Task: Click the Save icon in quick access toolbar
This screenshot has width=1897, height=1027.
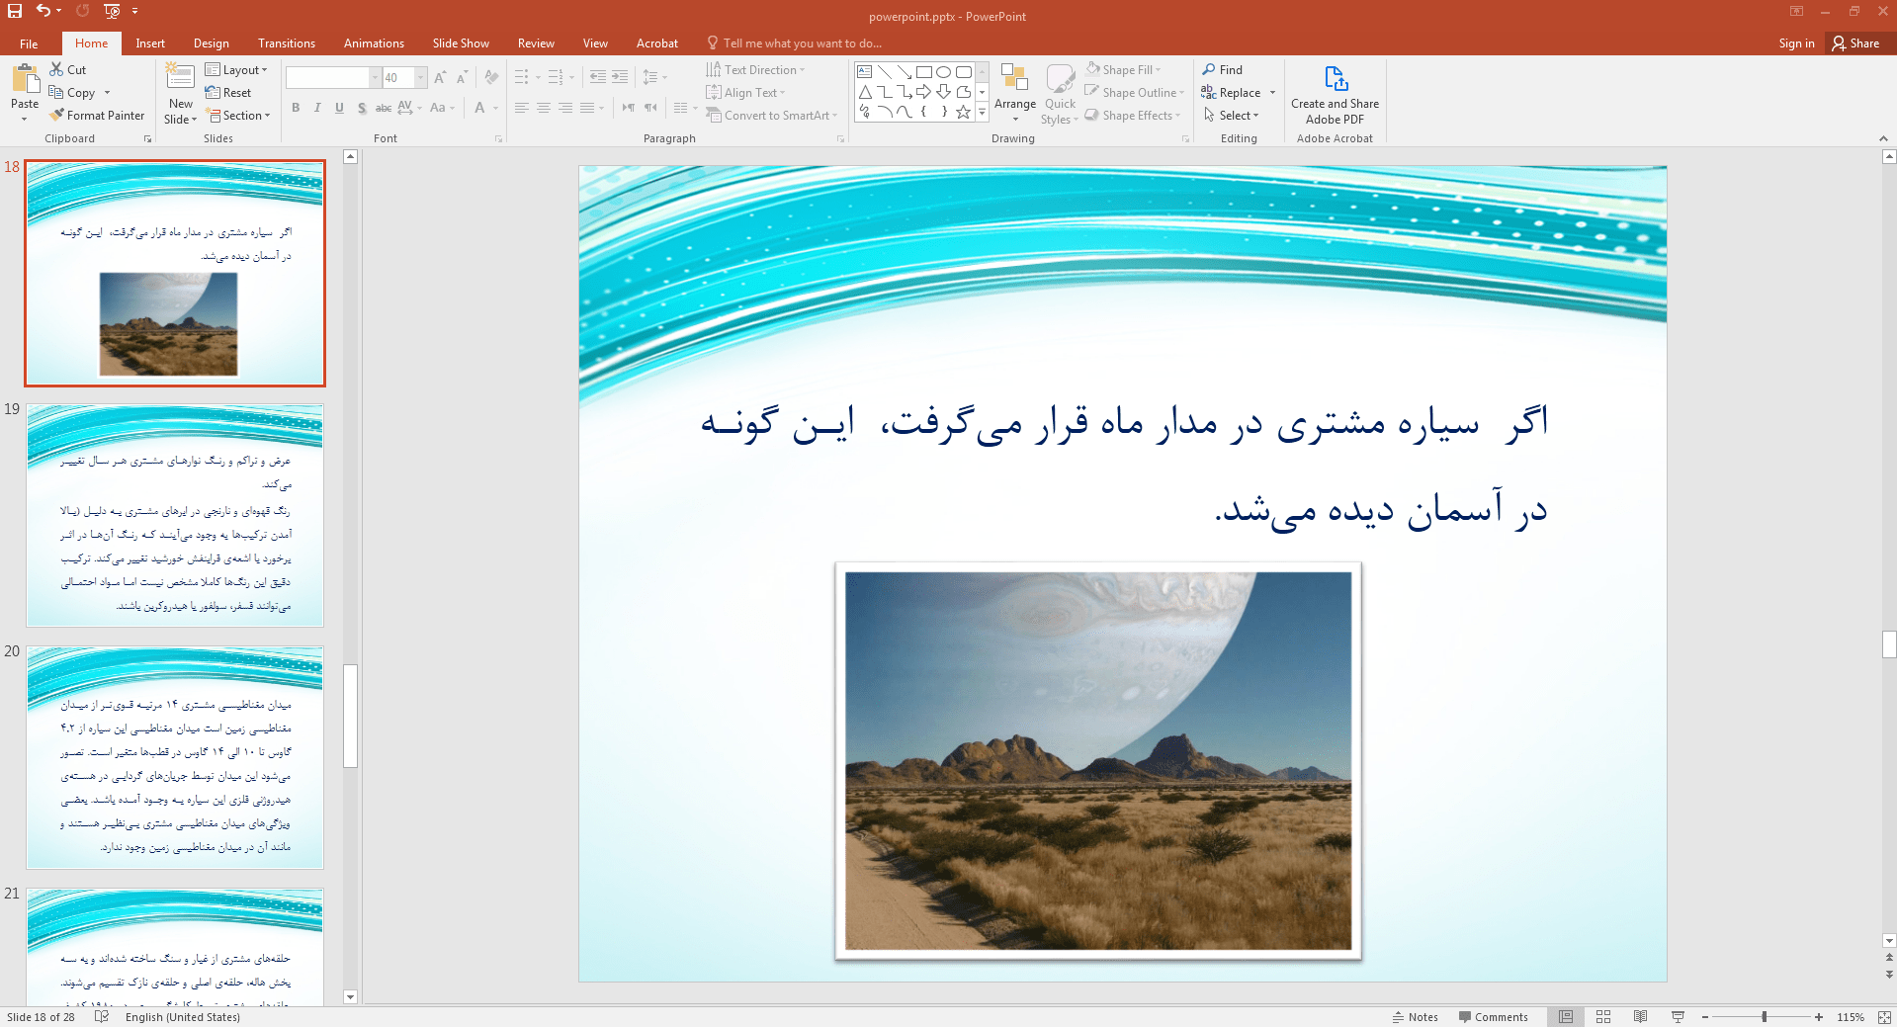Action: tap(15, 11)
